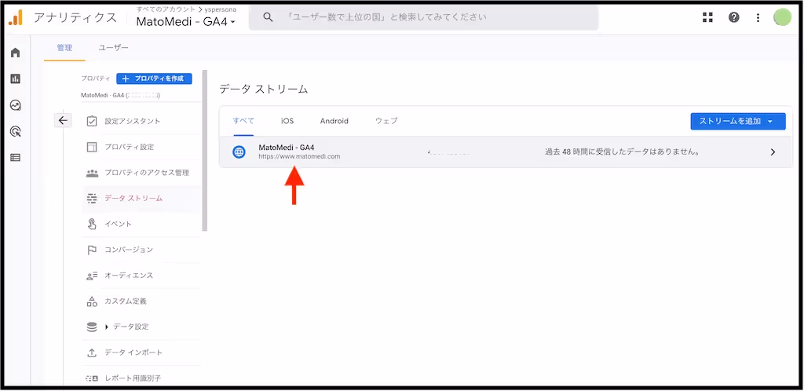This screenshot has height=391, width=804.
Task: Open the ストリームを追加 dropdown
Action: click(x=738, y=122)
